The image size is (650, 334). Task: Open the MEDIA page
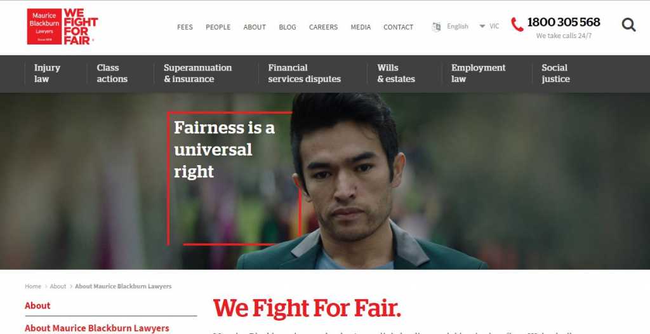[x=361, y=27]
